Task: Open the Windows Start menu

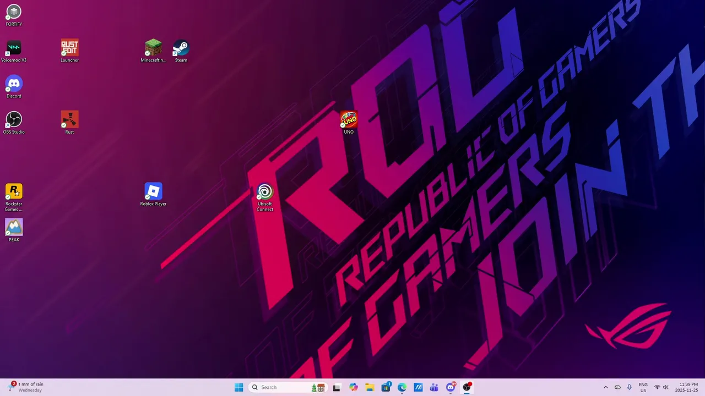Action: tap(238, 387)
